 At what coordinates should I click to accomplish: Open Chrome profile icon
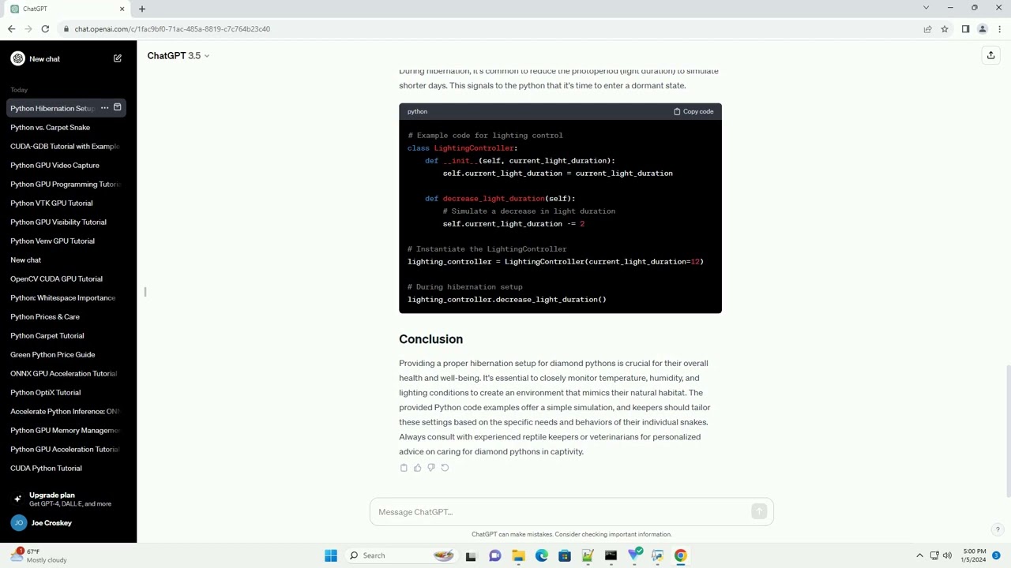click(x=983, y=29)
